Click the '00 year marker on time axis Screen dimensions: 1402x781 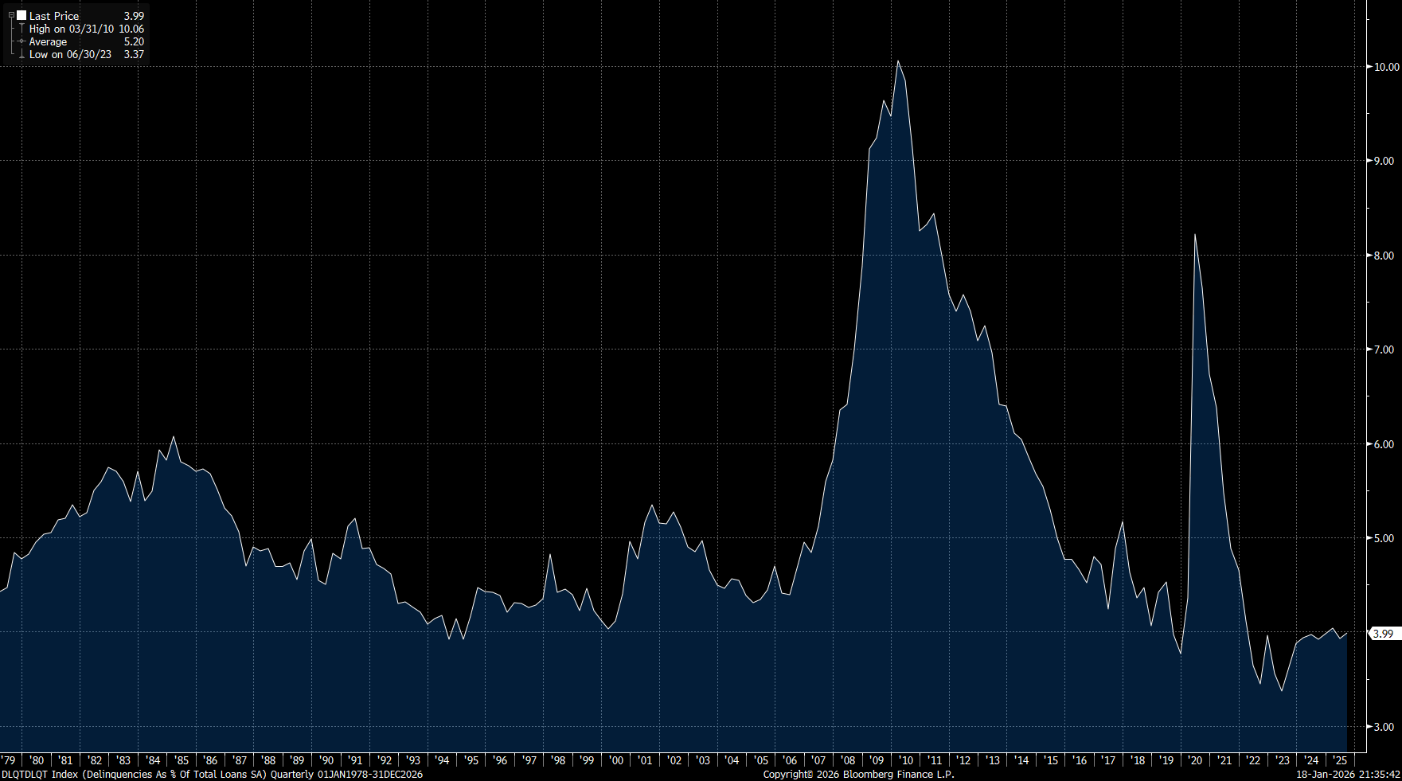coord(615,760)
